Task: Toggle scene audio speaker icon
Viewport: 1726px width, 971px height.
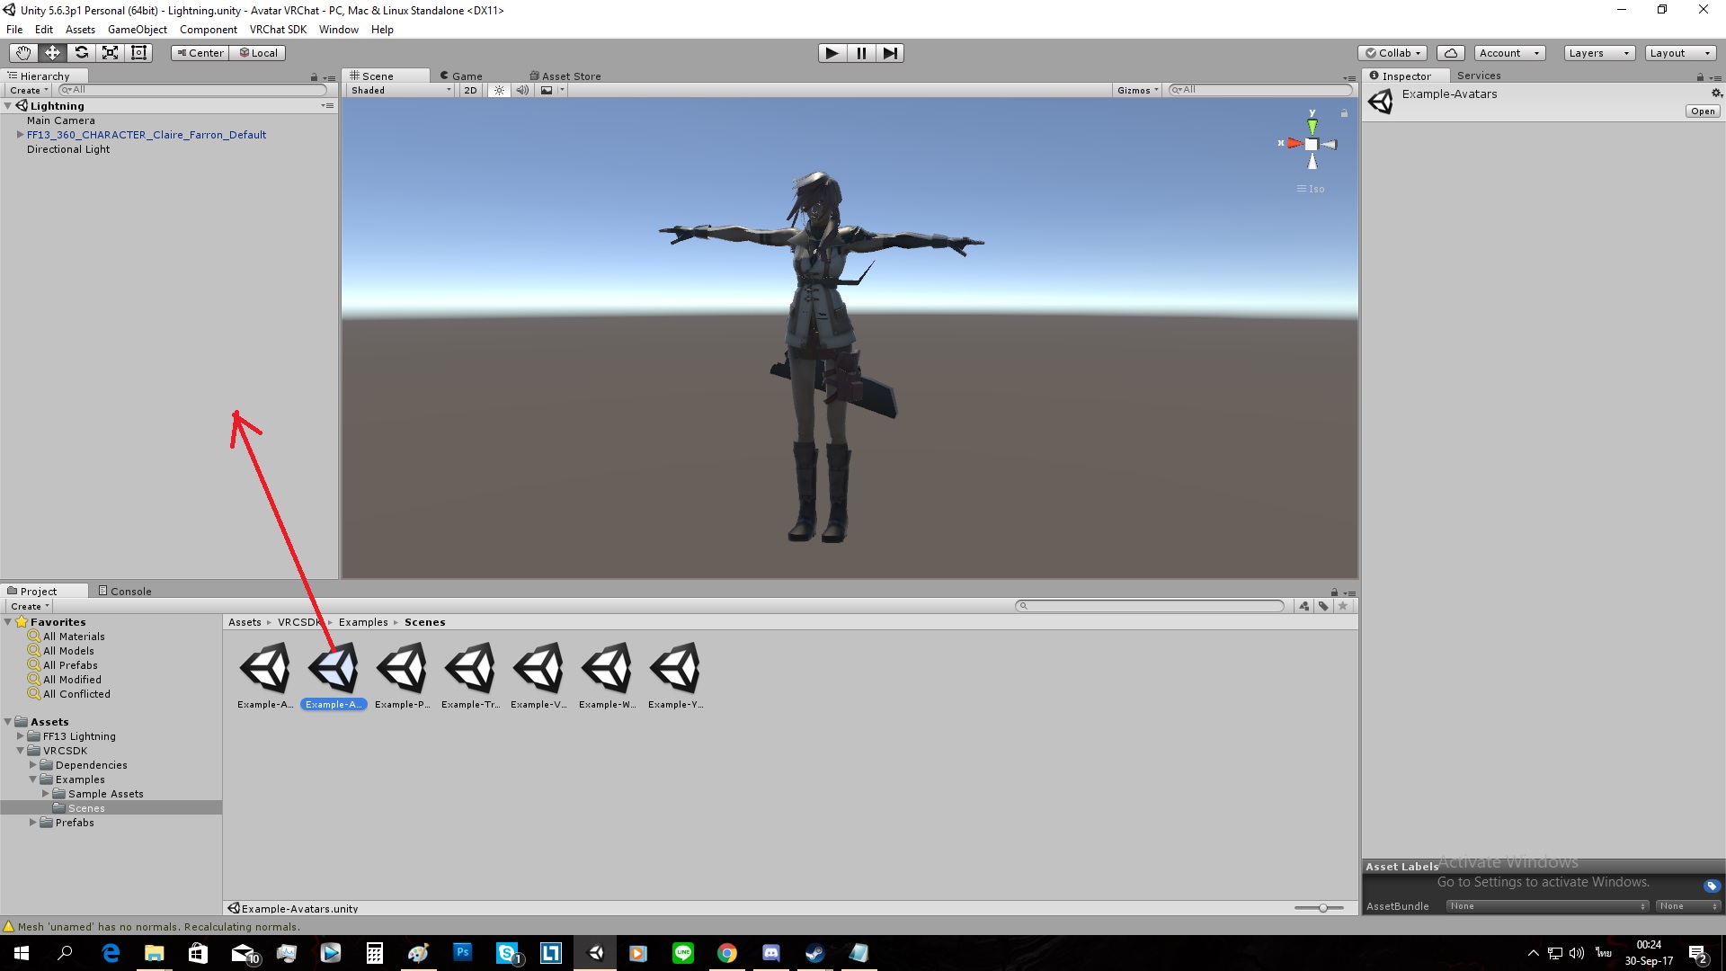Action: pos(522,90)
